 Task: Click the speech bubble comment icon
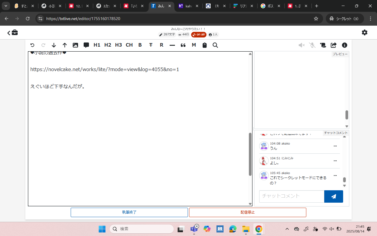pyautogui.click(x=86, y=45)
